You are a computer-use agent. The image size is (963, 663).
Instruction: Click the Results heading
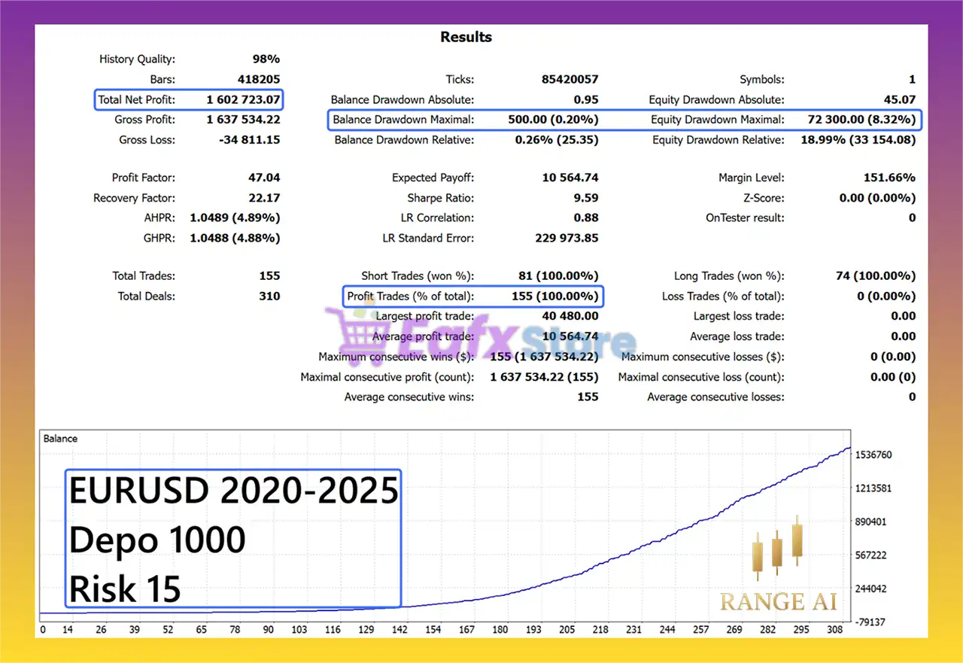(x=466, y=37)
